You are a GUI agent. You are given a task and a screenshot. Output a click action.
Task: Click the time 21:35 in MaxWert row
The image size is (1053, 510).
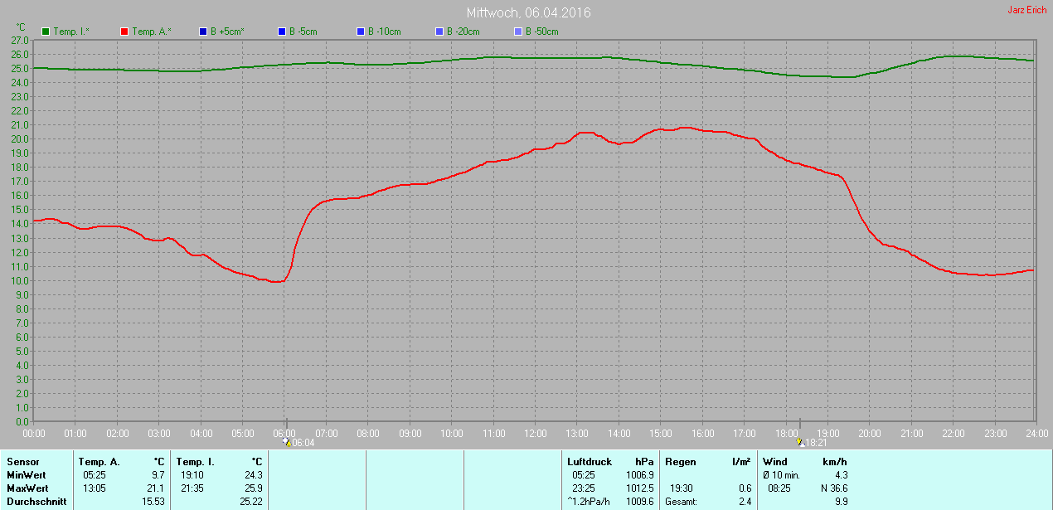193,488
